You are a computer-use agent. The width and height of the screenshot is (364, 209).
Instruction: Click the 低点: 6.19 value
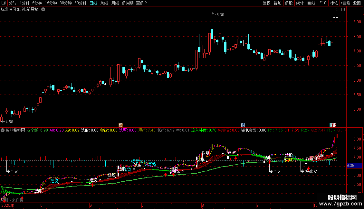[166, 130]
